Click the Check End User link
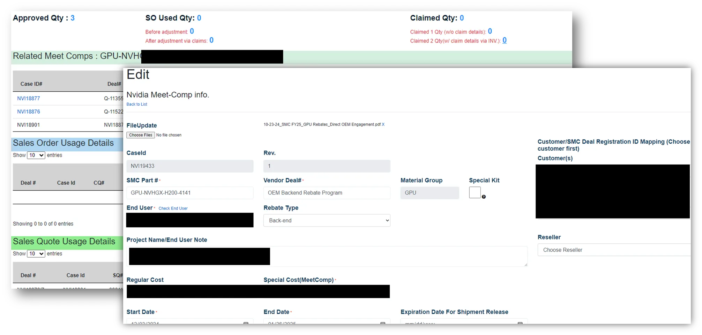 [173, 208]
